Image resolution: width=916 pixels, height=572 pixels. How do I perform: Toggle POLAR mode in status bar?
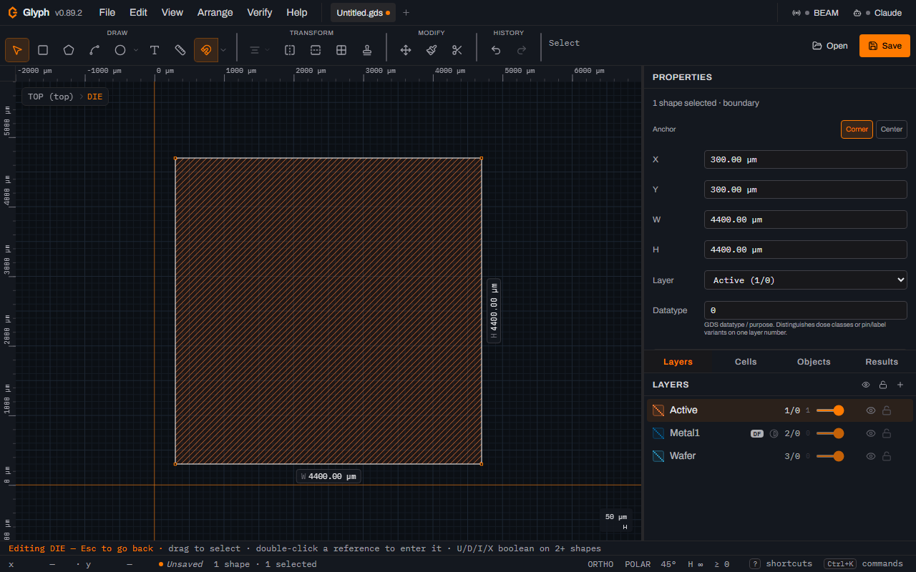638,564
